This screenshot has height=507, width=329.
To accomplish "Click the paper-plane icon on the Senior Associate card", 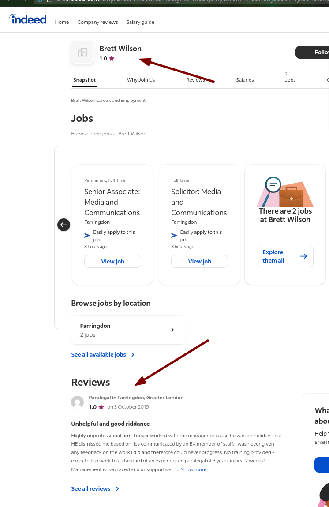I will coord(87,235).
